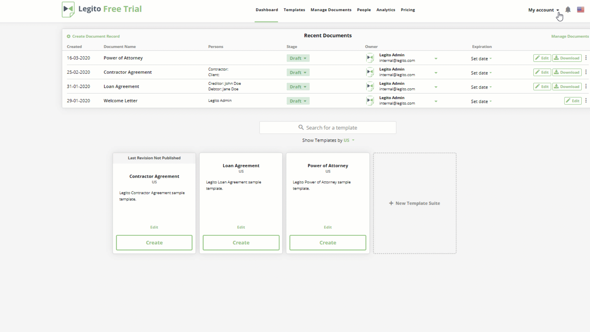Click the plus icon beside Create Document Record
The height and width of the screenshot is (332, 590).
69,36
